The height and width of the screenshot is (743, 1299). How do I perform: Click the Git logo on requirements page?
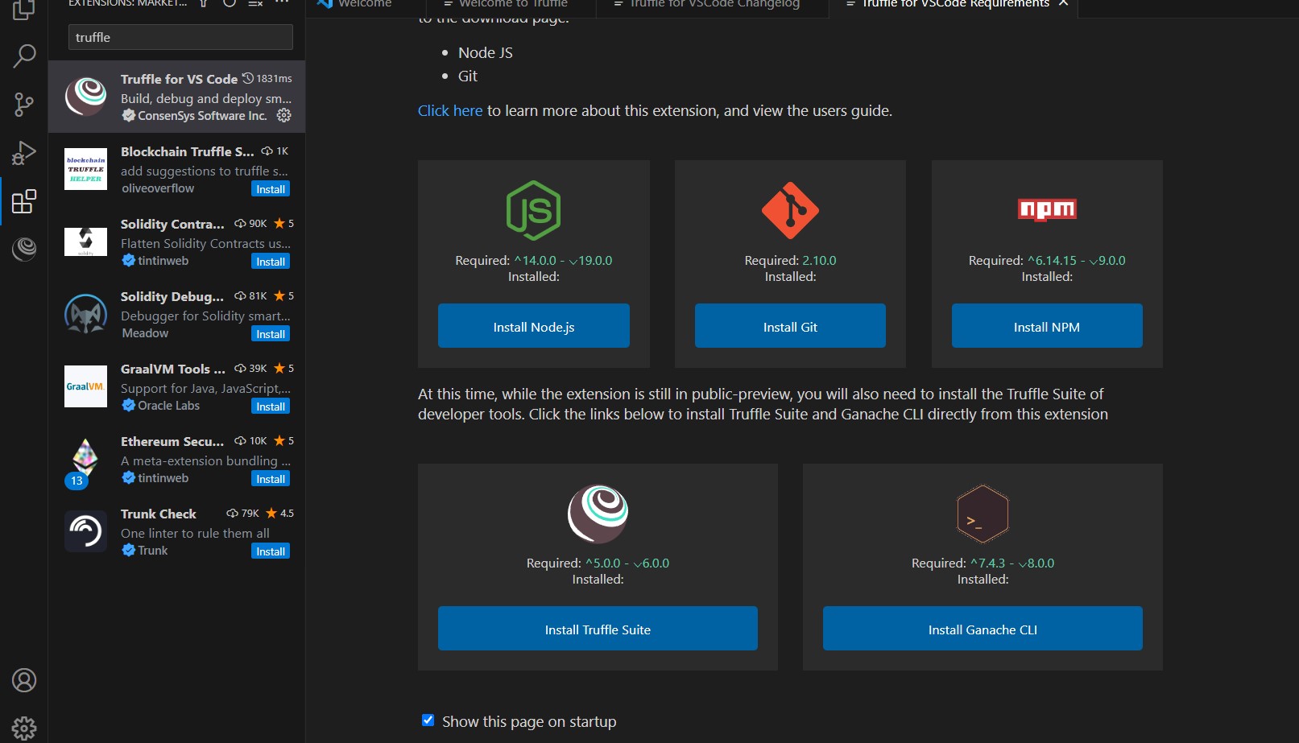(790, 211)
